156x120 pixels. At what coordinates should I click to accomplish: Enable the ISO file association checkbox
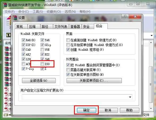42,64
